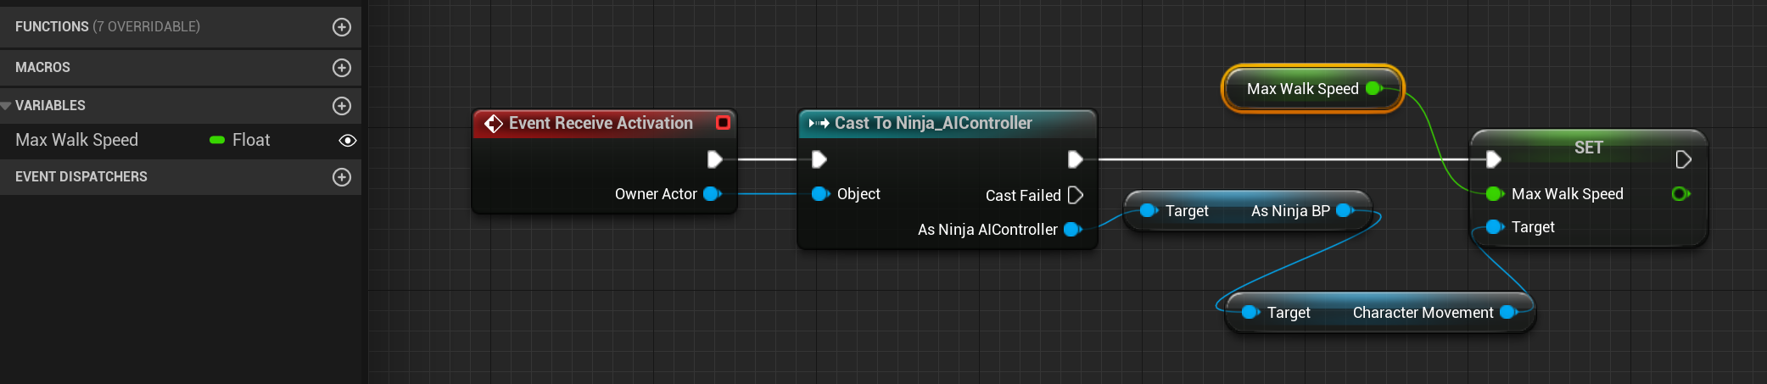Toggle Max Walk Speed variable visibility eye
Screen dimensions: 1767x384
pos(347,141)
